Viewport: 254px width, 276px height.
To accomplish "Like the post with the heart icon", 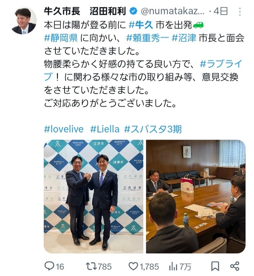I will (133, 266).
